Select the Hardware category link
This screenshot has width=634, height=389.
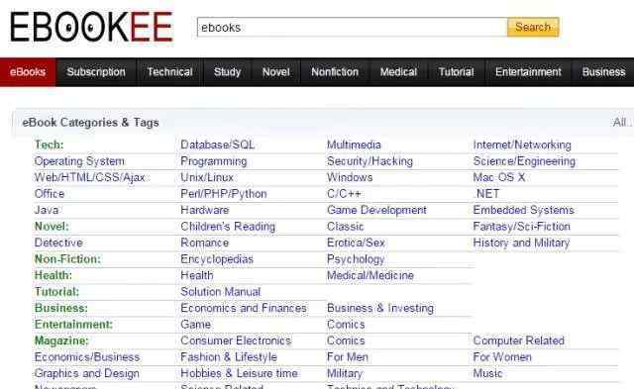coord(205,210)
